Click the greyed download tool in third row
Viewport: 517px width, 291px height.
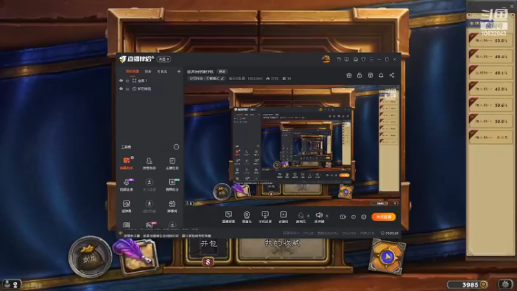click(x=149, y=206)
